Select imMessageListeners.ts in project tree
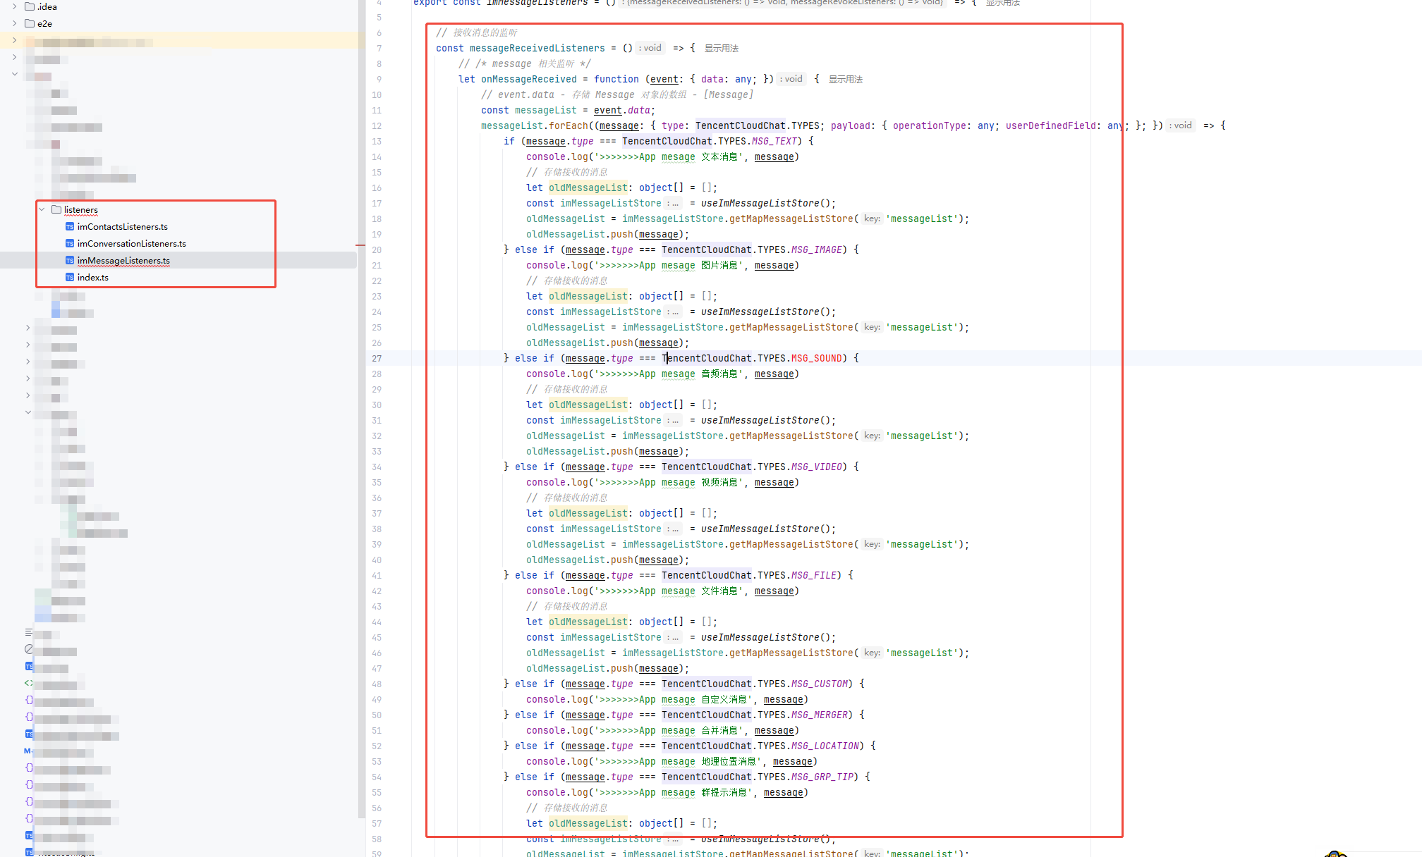Image resolution: width=1422 pixels, height=857 pixels. click(x=123, y=261)
